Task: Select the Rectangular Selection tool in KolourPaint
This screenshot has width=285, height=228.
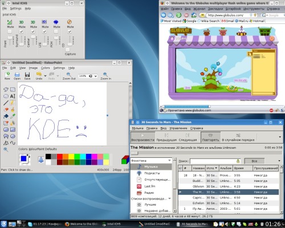Action: coord(13,89)
